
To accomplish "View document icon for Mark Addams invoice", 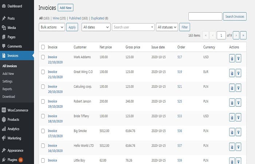I will click(232, 59).
